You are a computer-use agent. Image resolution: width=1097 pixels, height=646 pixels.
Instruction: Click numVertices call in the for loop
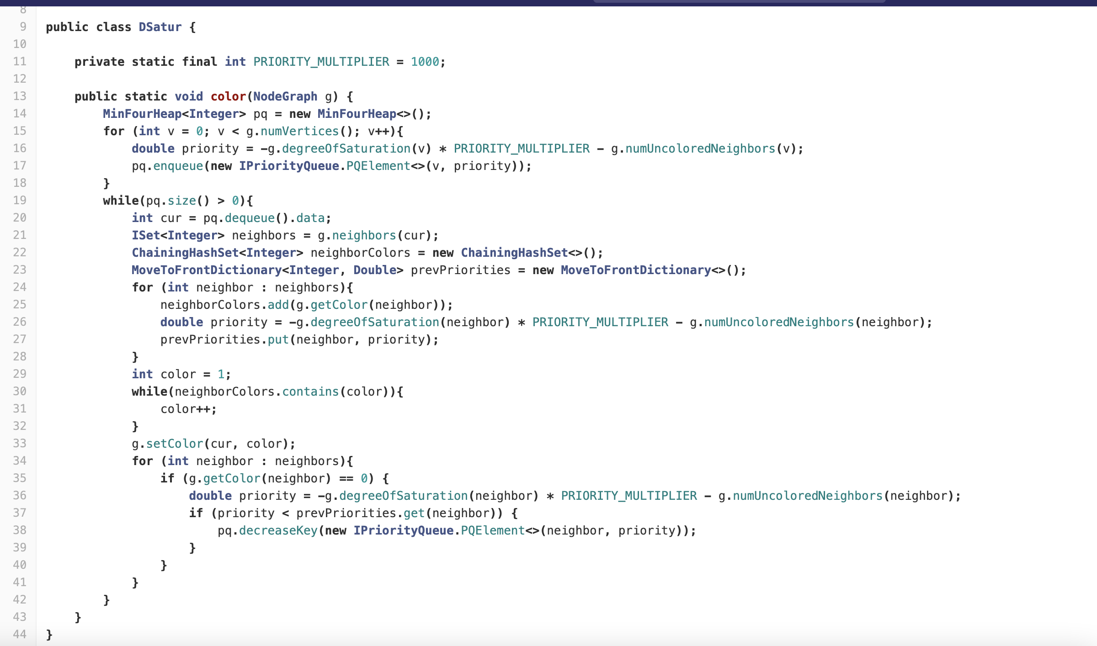tap(299, 131)
